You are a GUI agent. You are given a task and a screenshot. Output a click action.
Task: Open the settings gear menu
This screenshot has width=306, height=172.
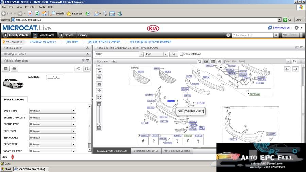coord(296,28)
